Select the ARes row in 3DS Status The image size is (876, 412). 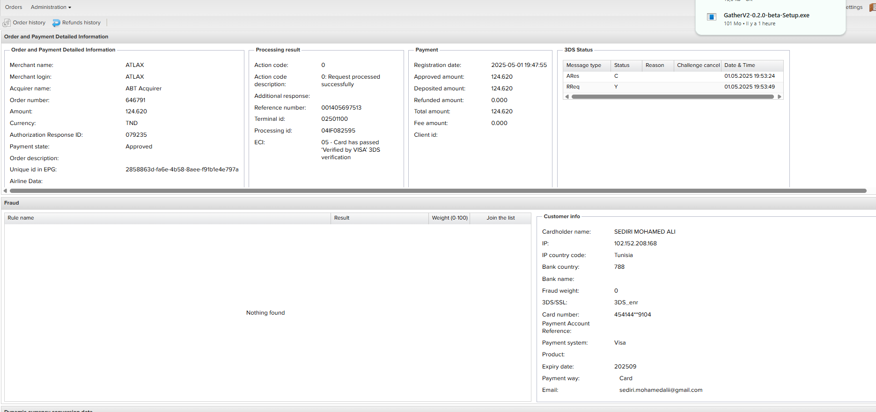[x=573, y=76]
